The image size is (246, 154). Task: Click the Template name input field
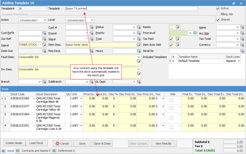pyautogui.click(x=131, y=8)
